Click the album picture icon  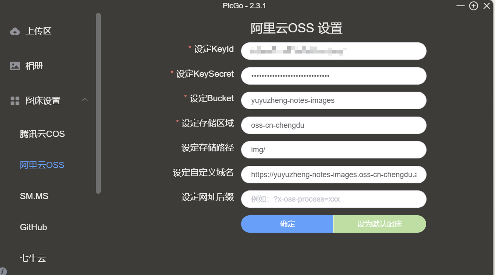15,66
